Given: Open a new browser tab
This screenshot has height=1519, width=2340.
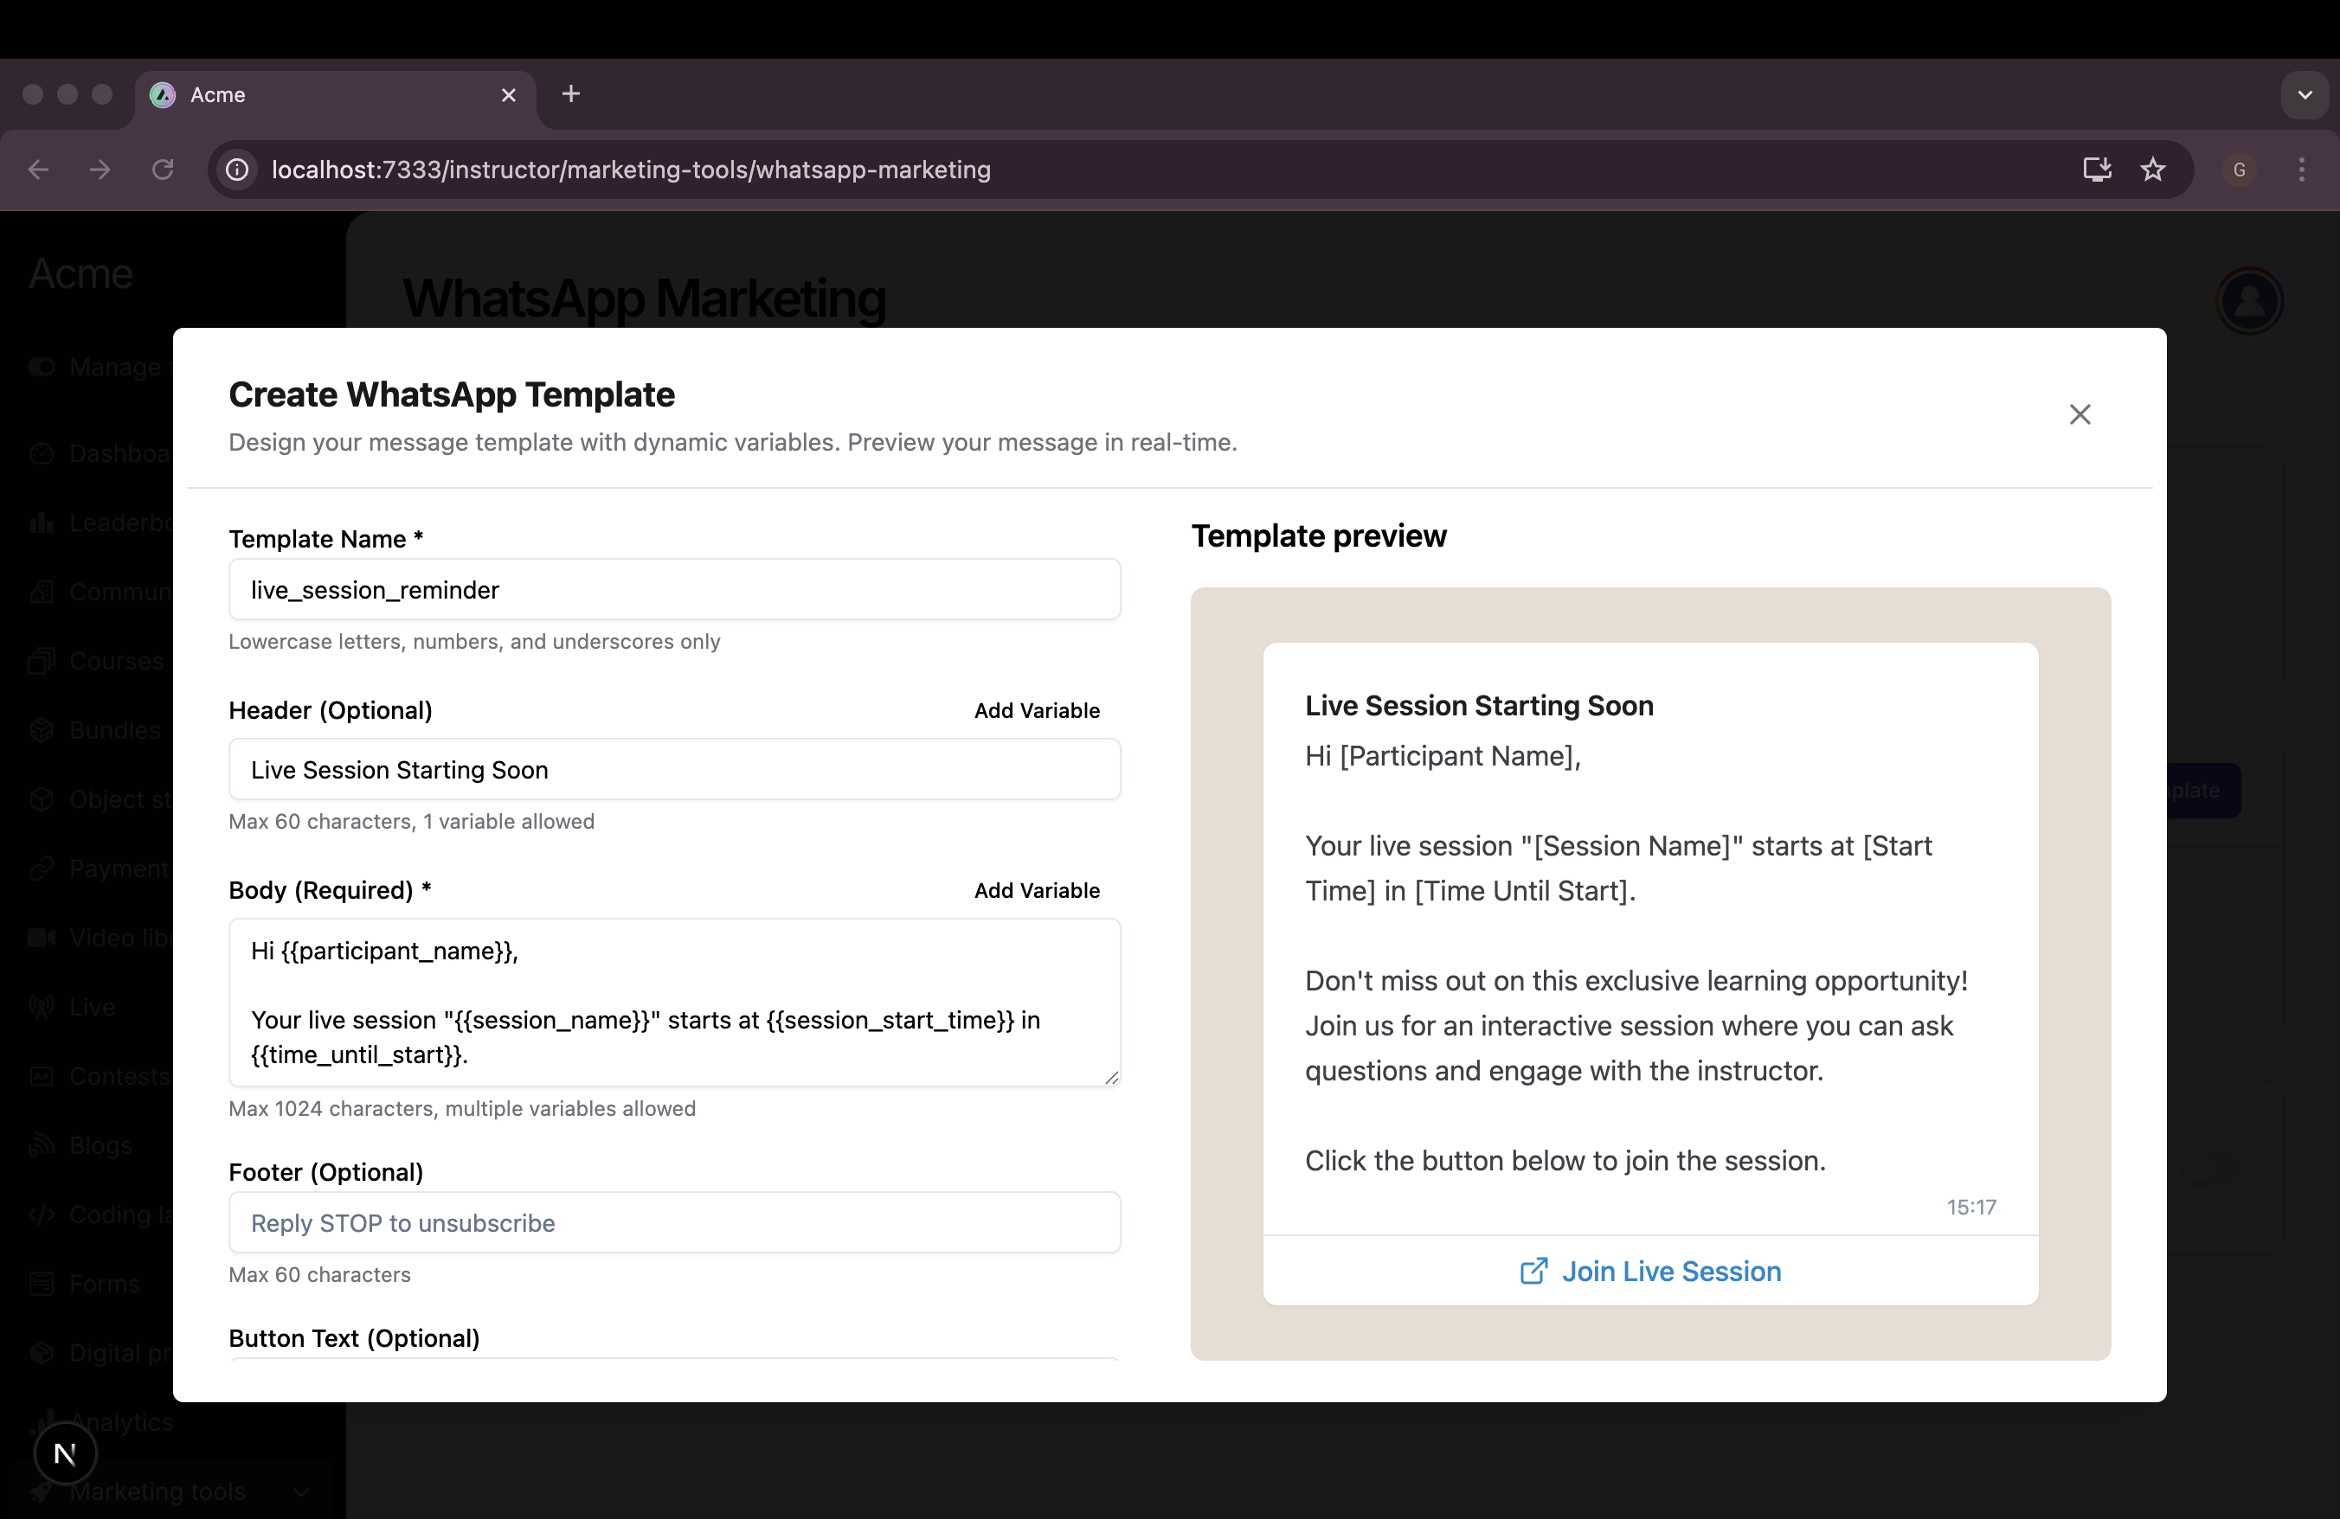Looking at the screenshot, I should (x=571, y=94).
